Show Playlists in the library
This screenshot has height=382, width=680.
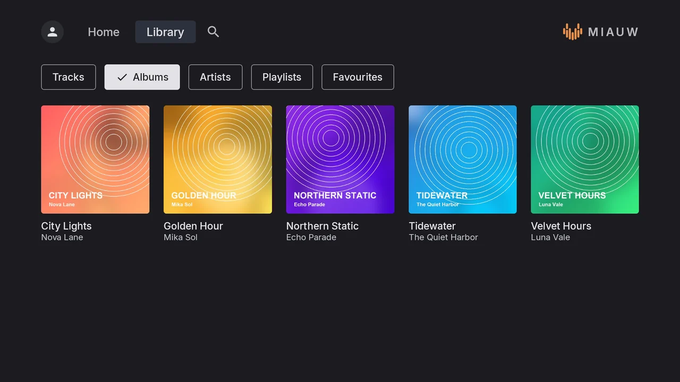[282, 77]
